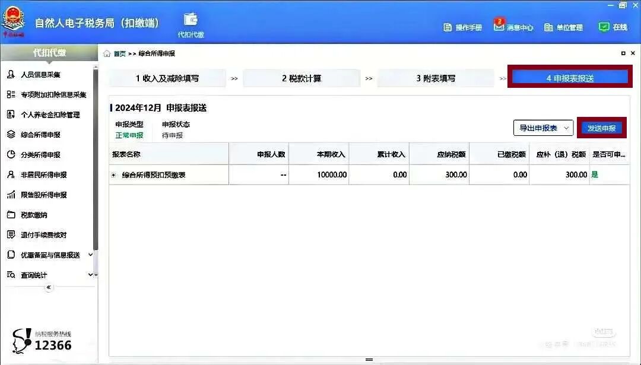Click the 代扣代缴 toolbar icon

point(191,23)
